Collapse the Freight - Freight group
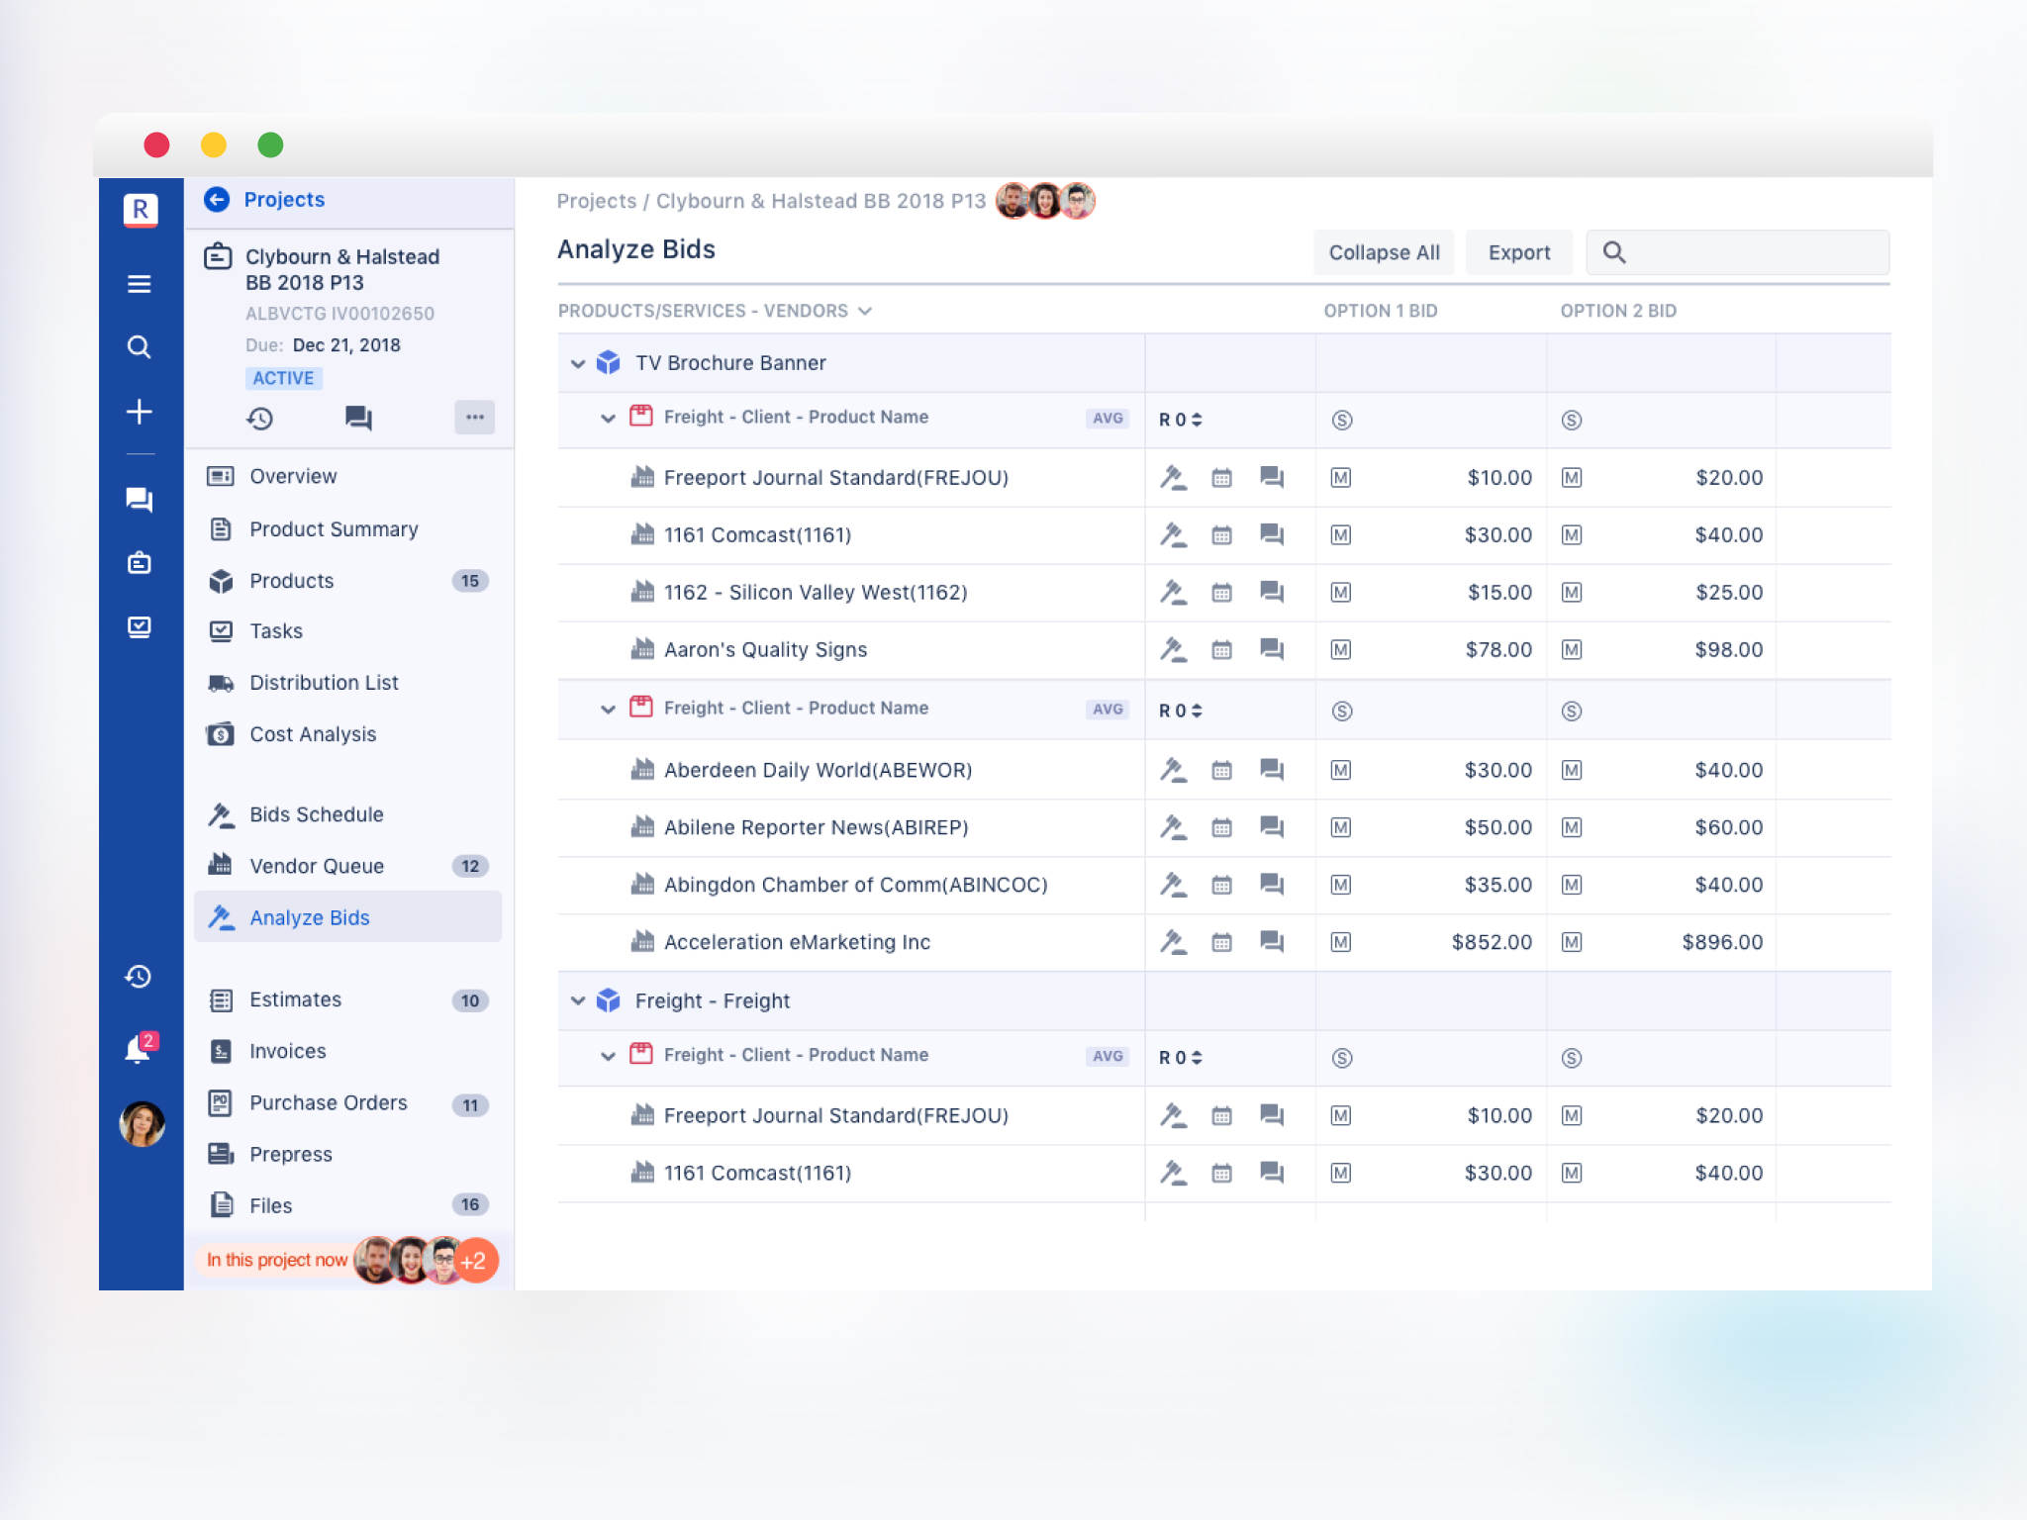 (578, 1000)
